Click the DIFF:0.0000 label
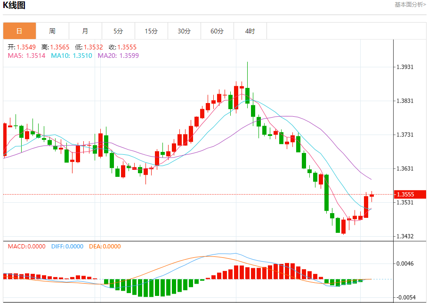428x303 pixels. coord(67,247)
